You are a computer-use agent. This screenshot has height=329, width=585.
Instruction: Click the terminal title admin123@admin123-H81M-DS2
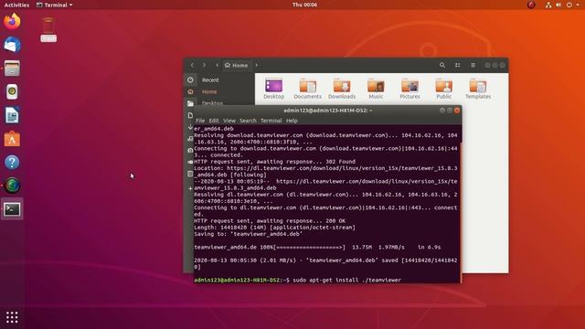click(x=327, y=111)
